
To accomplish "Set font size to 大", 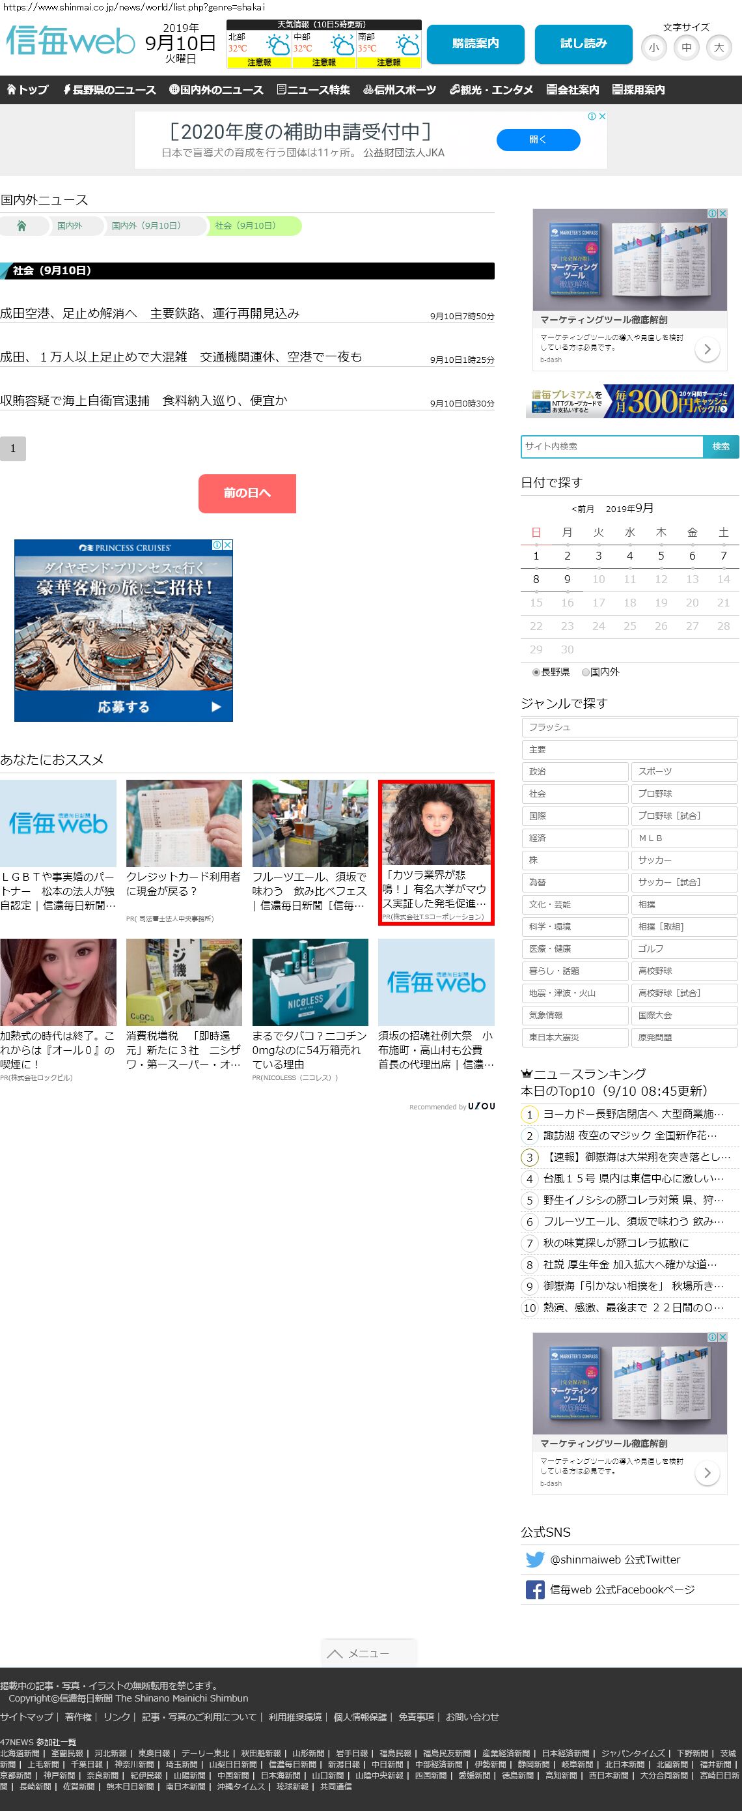I will point(719,48).
